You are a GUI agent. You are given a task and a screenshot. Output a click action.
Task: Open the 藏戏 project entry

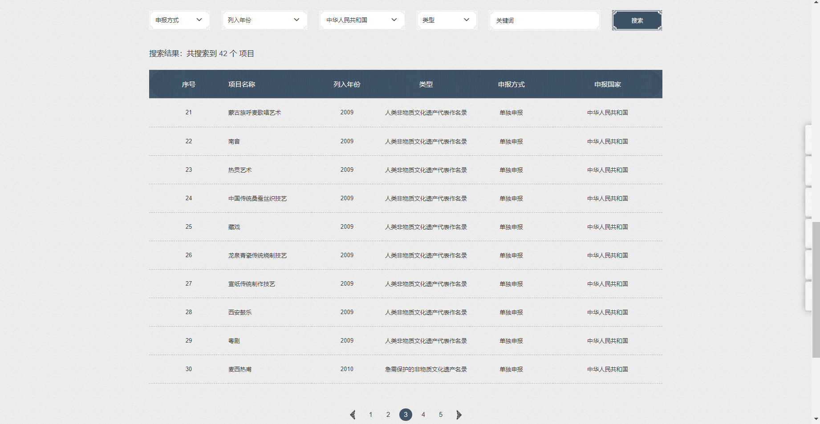[234, 227]
